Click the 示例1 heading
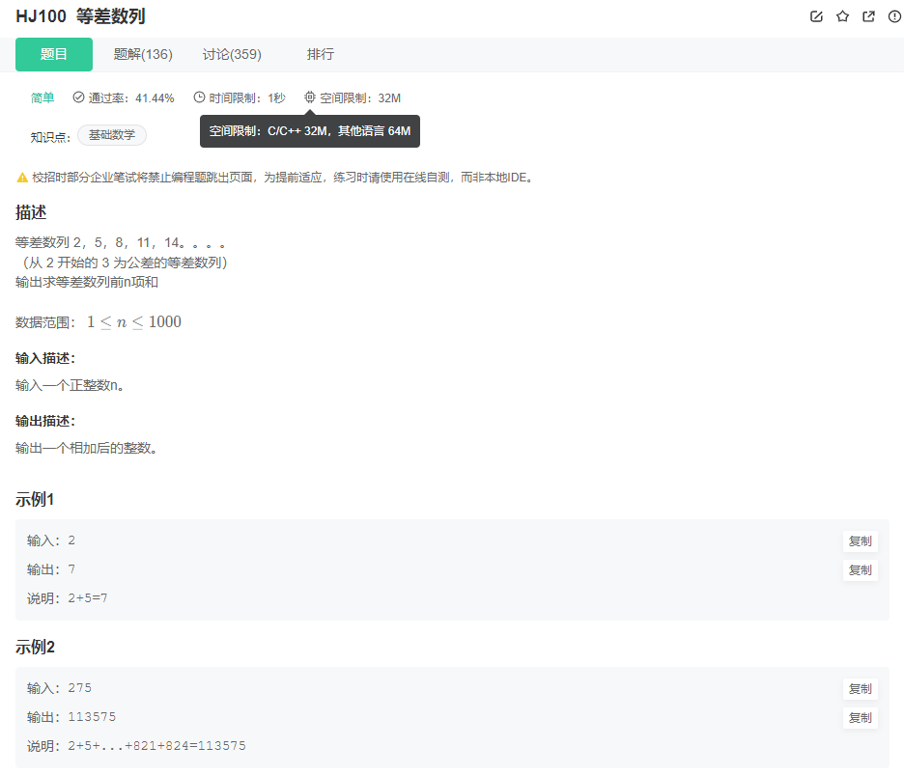904x775 pixels. (x=35, y=500)
